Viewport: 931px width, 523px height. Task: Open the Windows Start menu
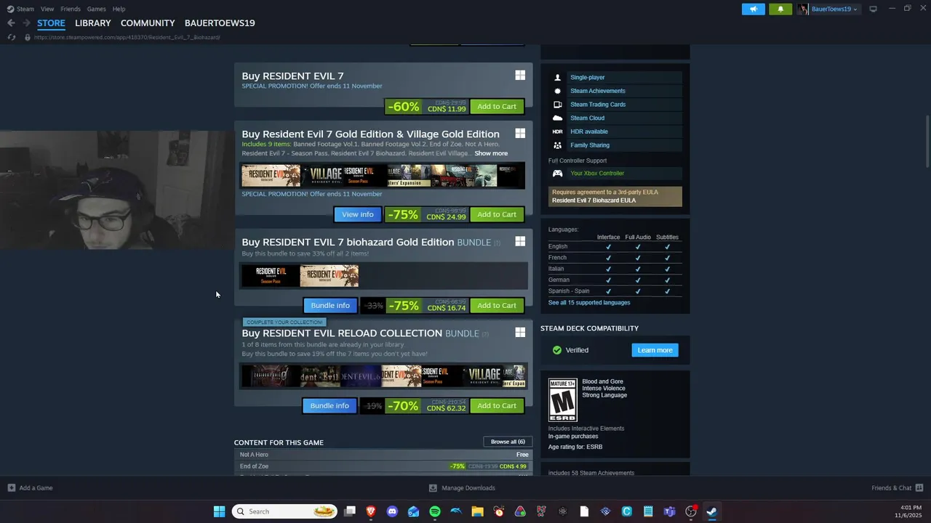(x=219, y=511)
